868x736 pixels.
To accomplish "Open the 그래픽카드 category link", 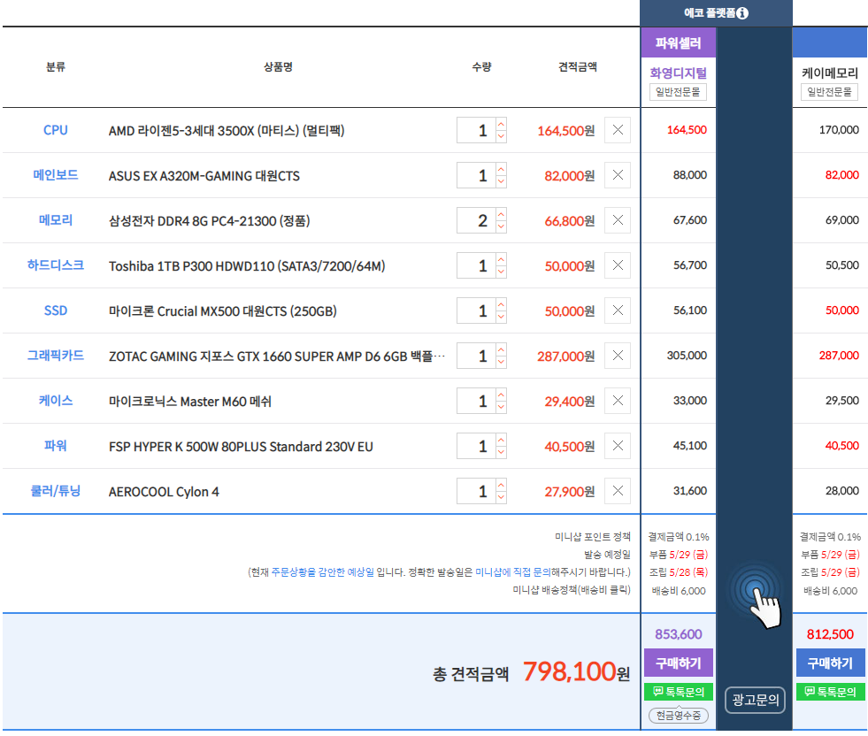I will coord(56,356).
